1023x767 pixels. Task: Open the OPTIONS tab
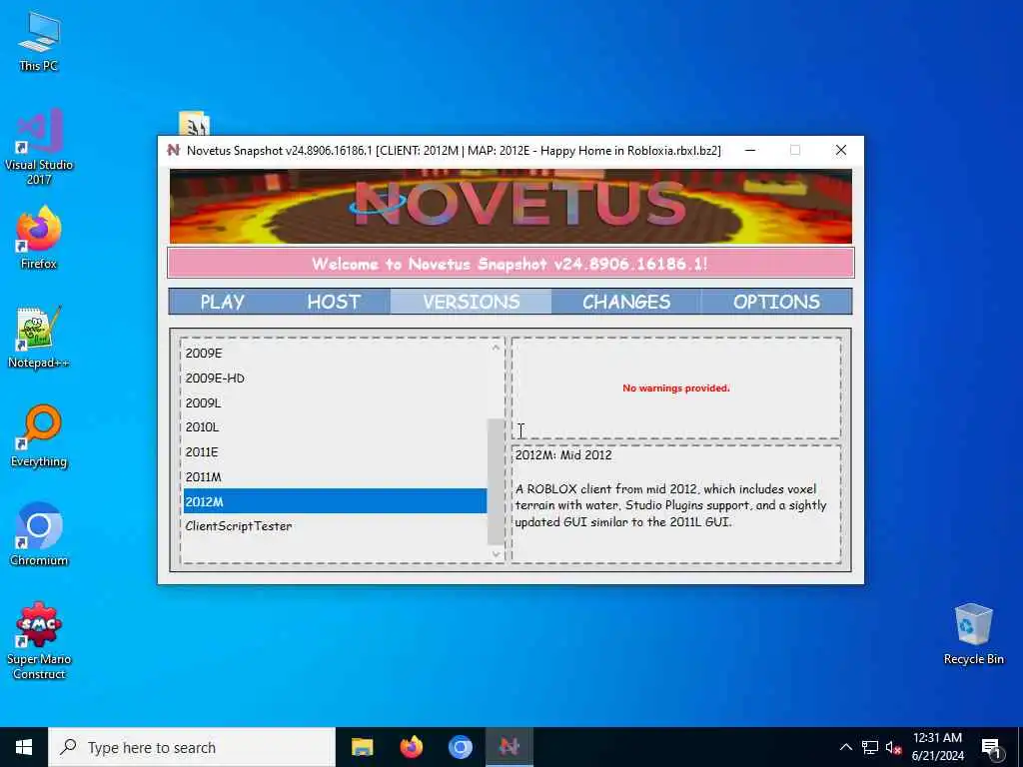(776, 302)
